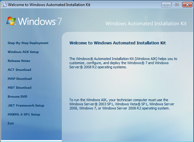Screen dimensions: 194x142
Task: Launch Windows AIK Setup
Action: click(23, 52)
